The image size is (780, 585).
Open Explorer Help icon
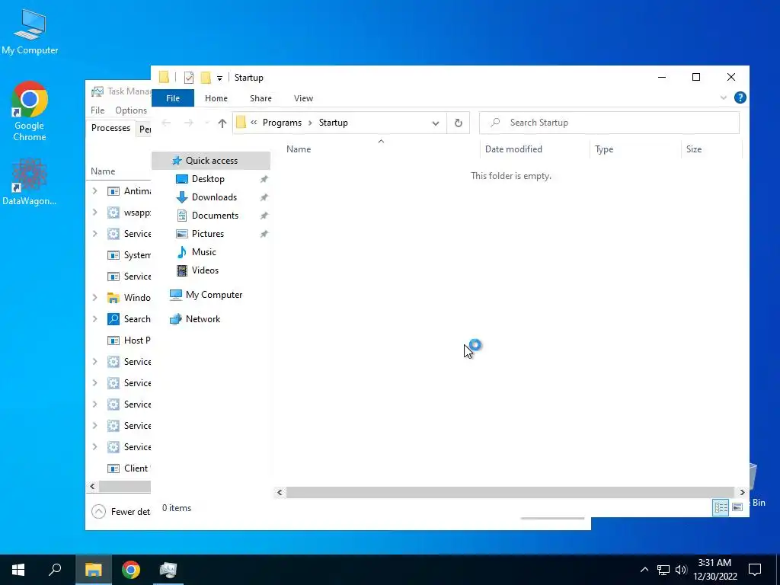point(740,97)
